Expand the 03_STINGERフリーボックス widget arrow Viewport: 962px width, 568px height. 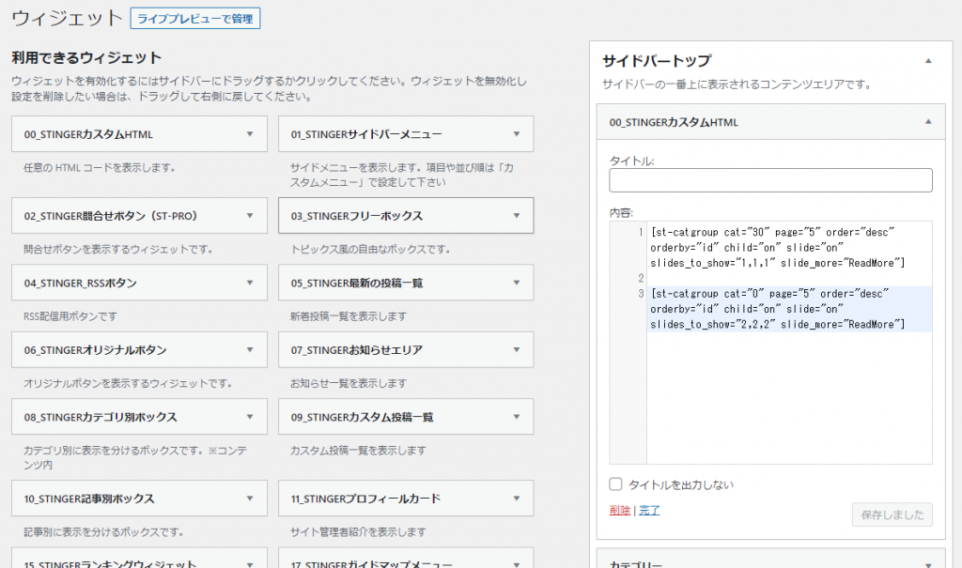(516, 216)
